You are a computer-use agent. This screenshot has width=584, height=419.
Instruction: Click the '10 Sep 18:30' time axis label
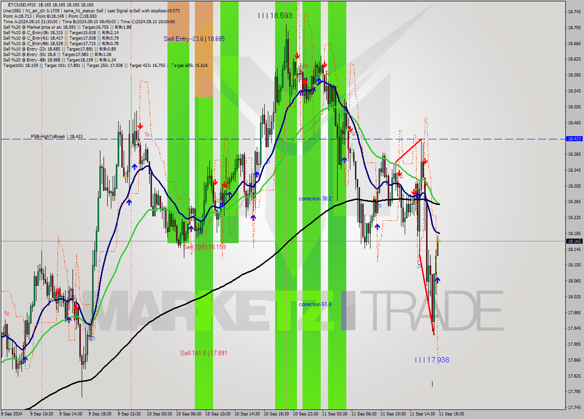tap(276, 414)
